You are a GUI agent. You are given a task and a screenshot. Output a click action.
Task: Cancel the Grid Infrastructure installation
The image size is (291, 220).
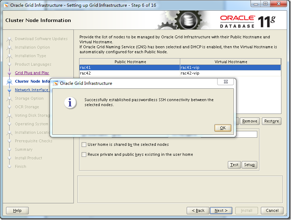(x=272, y=210)
